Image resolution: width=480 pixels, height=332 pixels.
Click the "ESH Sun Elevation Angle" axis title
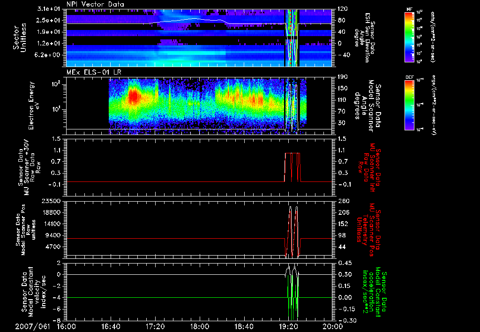tap(364, 38)
